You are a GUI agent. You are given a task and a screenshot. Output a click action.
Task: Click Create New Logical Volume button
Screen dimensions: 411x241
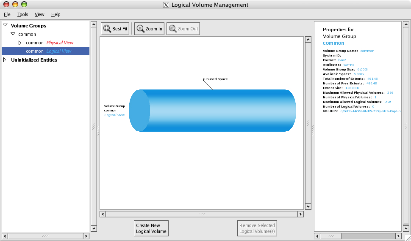click(151, 228)
